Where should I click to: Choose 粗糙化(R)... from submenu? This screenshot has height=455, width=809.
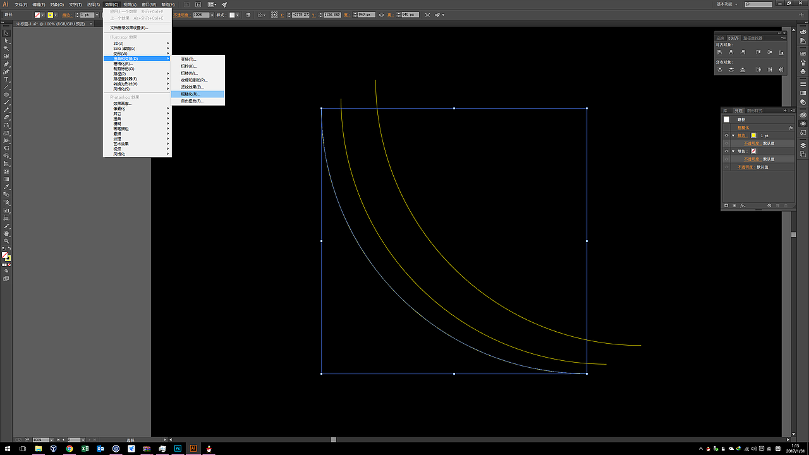coord(197,94)
